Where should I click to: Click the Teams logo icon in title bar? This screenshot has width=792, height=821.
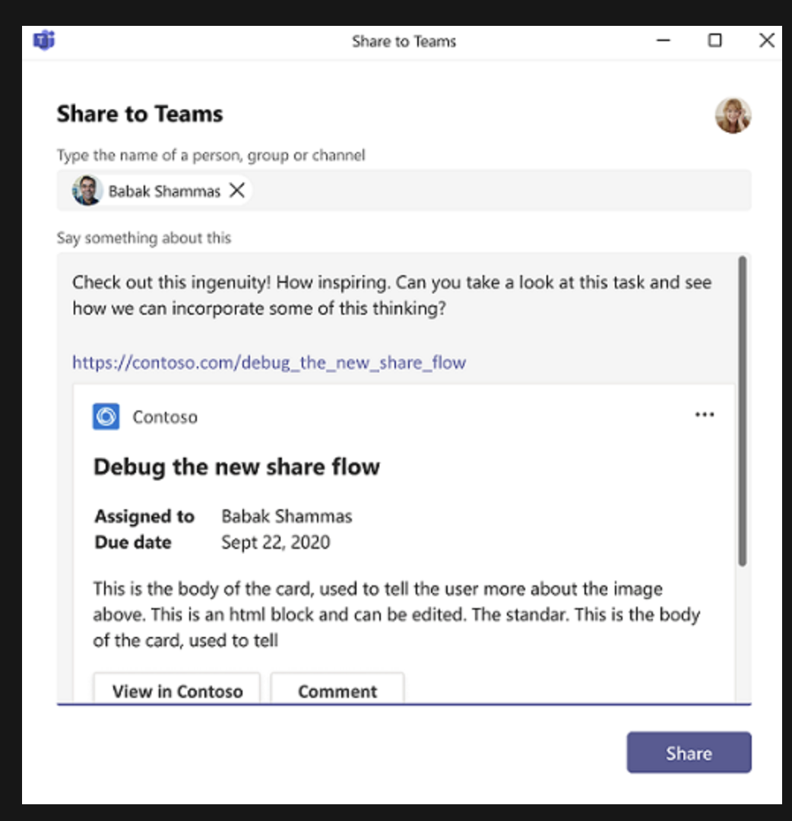pyautogui.click(x=44, y=40)
